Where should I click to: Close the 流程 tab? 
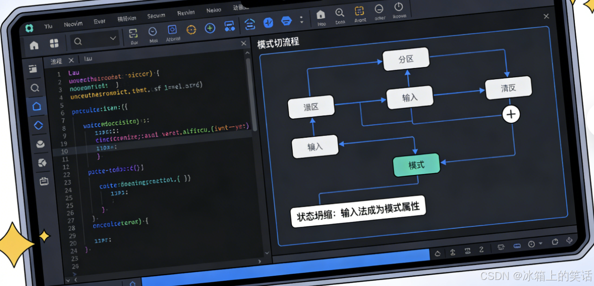click(71, 60)
